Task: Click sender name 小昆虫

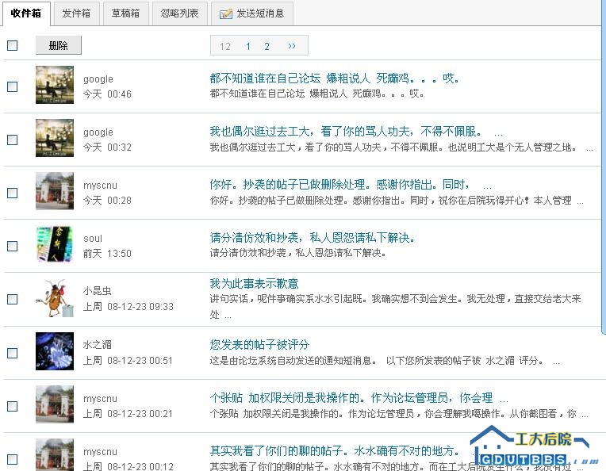Action: point(98,291)
